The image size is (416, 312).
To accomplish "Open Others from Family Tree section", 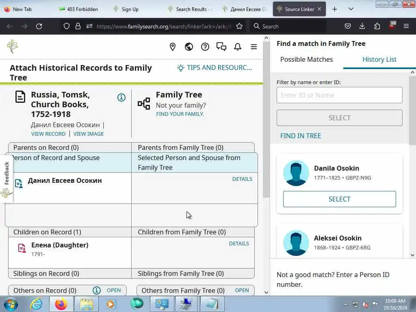I will coord(242,290).
